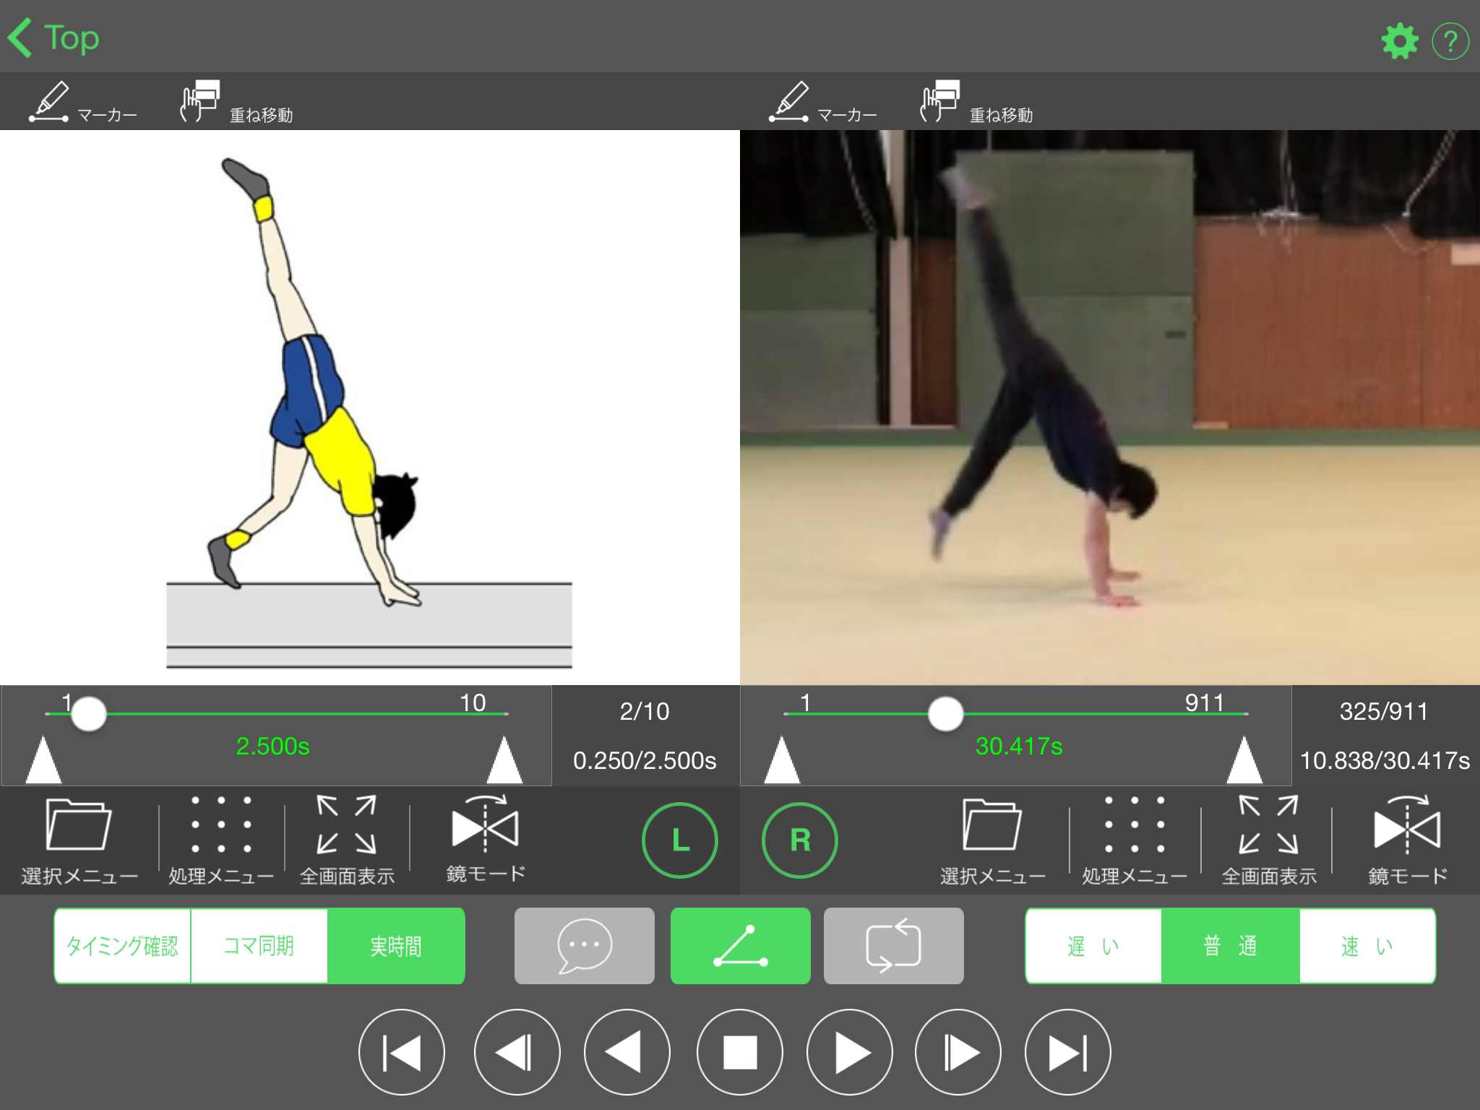The image size is (1480, 1110).
Task: Select left panel 重ね移動 overlay move tool
Action: click(236, 102)
